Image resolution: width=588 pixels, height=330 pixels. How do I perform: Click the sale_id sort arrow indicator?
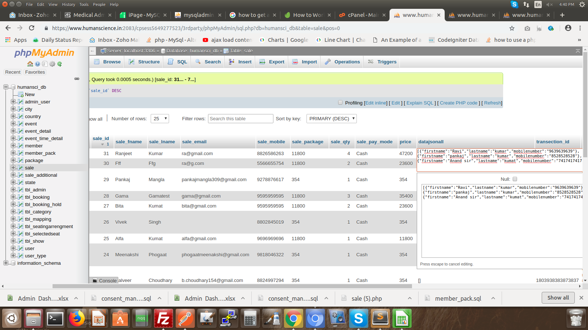pyautogui.click(x=103, y=144)
